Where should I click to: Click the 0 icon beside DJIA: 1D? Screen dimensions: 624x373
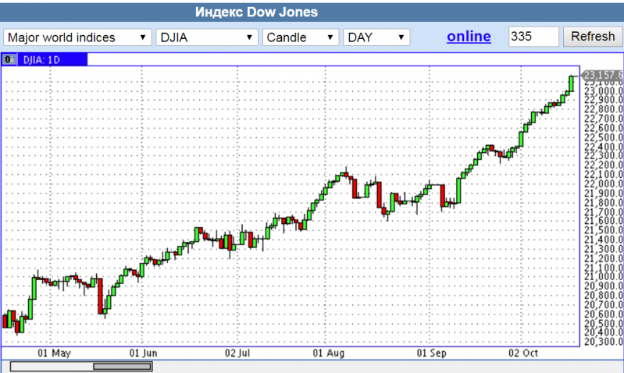(x=9, y=59)
